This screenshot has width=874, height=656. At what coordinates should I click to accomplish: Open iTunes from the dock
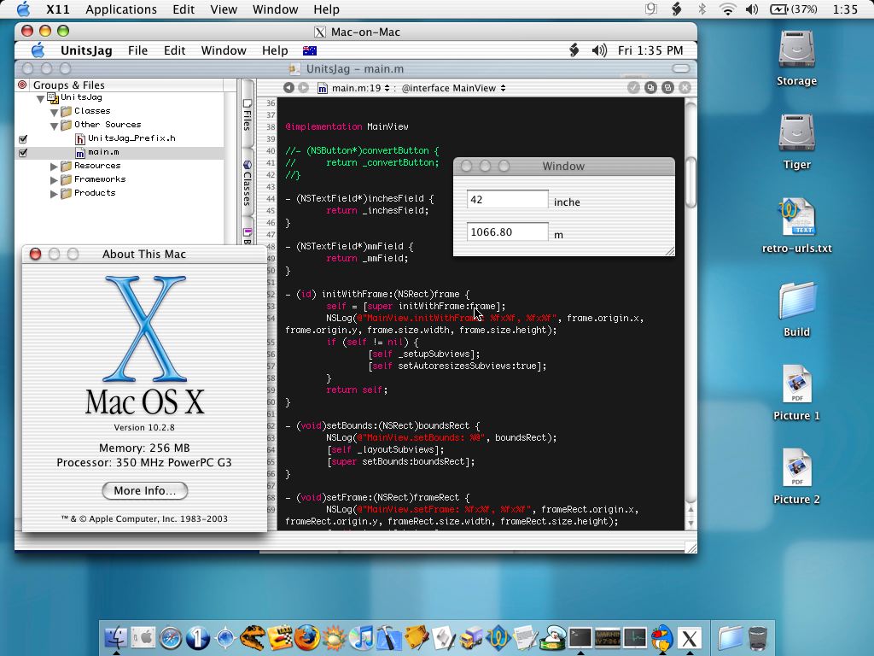(362, 637)
